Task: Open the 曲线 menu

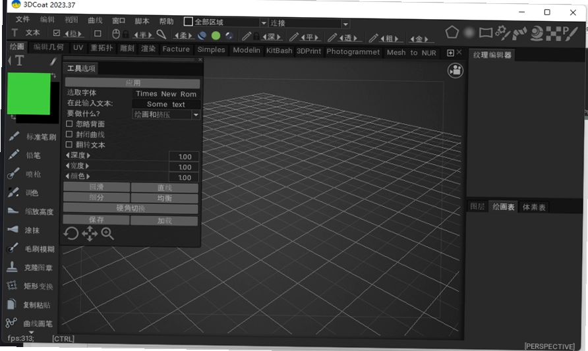Action: (x=95, y=20)
